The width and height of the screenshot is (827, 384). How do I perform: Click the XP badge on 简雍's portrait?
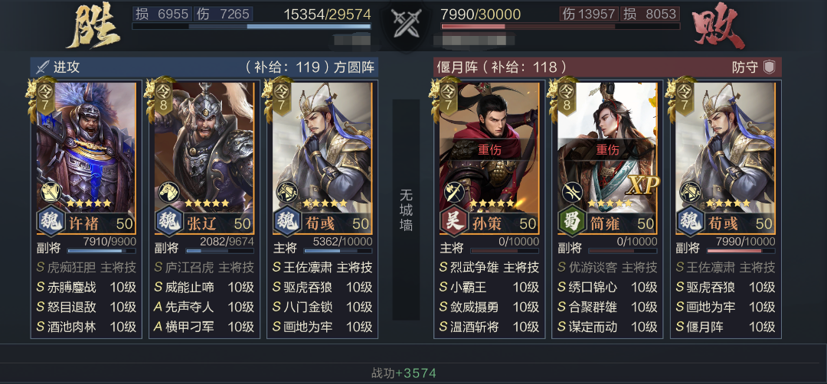(x=643, y=185)
